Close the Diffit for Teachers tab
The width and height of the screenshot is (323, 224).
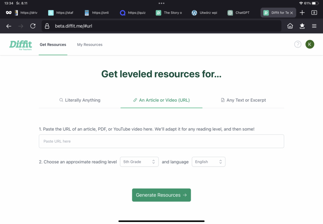291,13
